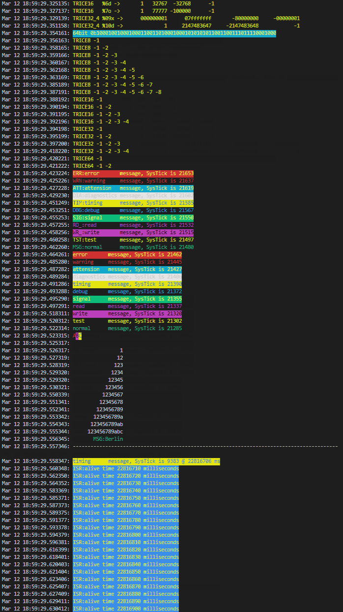Click the multicolored 'ABC' text

point(77,336)
